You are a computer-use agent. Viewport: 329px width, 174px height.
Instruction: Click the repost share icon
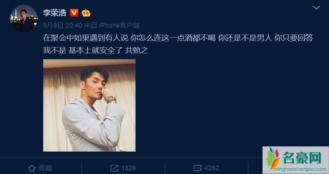pyautogui.click(x=114, y=168)
